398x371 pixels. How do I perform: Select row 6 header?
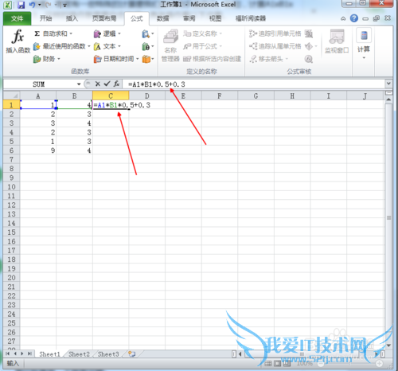pos(11,150)
